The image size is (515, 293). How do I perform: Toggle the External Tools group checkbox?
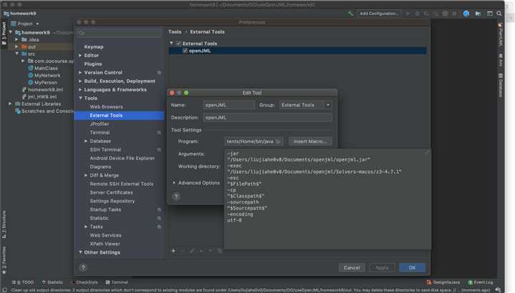tap(179, 44)
